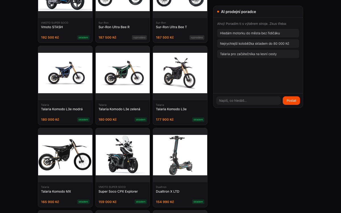Open Dualtron X LTD scooter photo

click(x=180, y=155)
